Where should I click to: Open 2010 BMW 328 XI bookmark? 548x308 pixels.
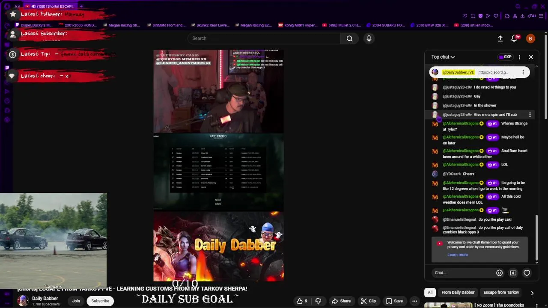(429, 25)
